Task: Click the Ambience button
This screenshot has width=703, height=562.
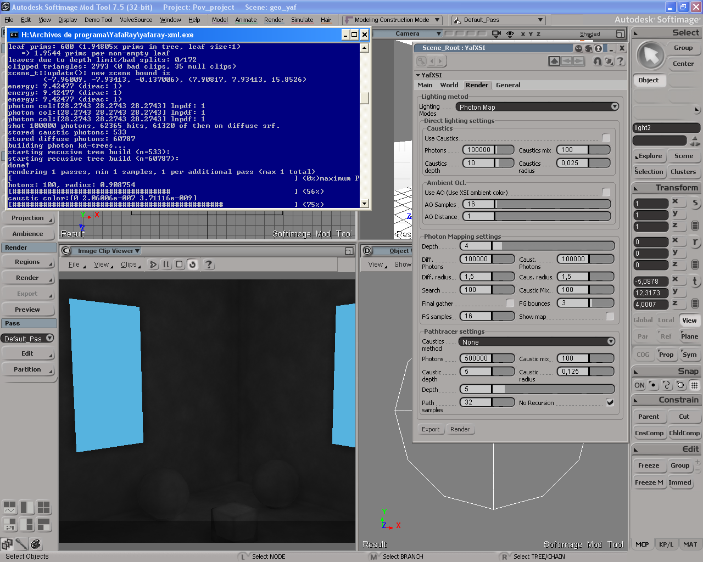Action: pyautogui.click(x=27, y=234)
